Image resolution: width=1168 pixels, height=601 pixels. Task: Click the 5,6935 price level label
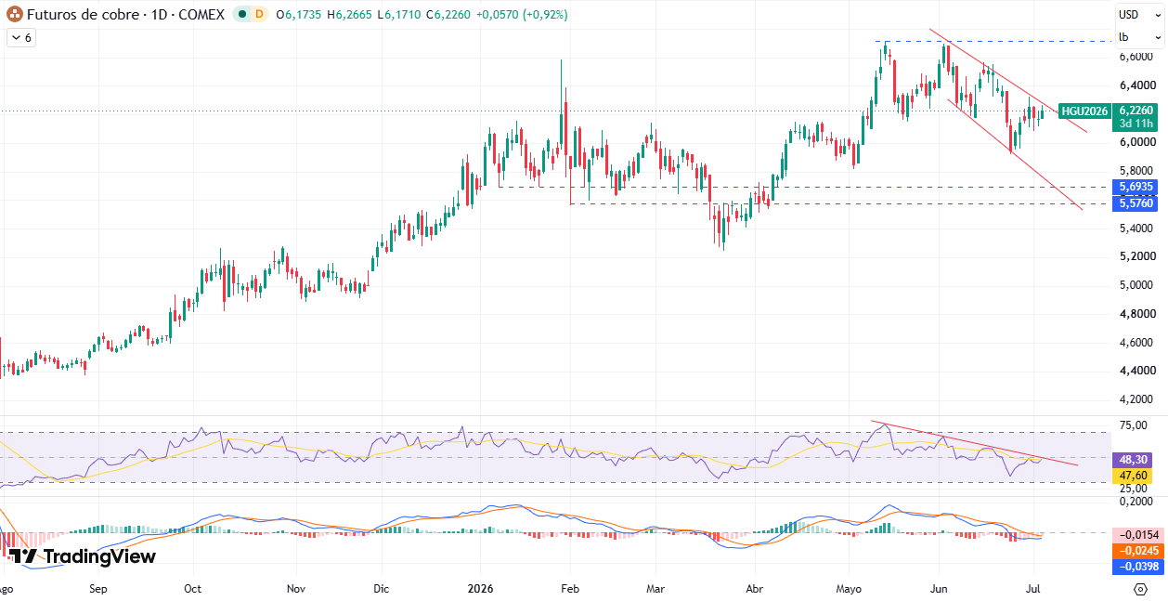1136,187
